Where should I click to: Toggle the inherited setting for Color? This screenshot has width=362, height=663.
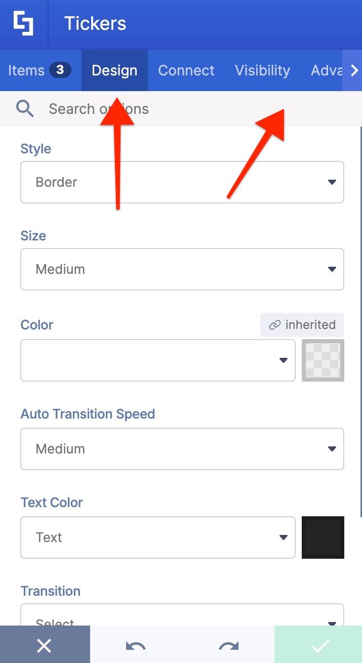302,325
